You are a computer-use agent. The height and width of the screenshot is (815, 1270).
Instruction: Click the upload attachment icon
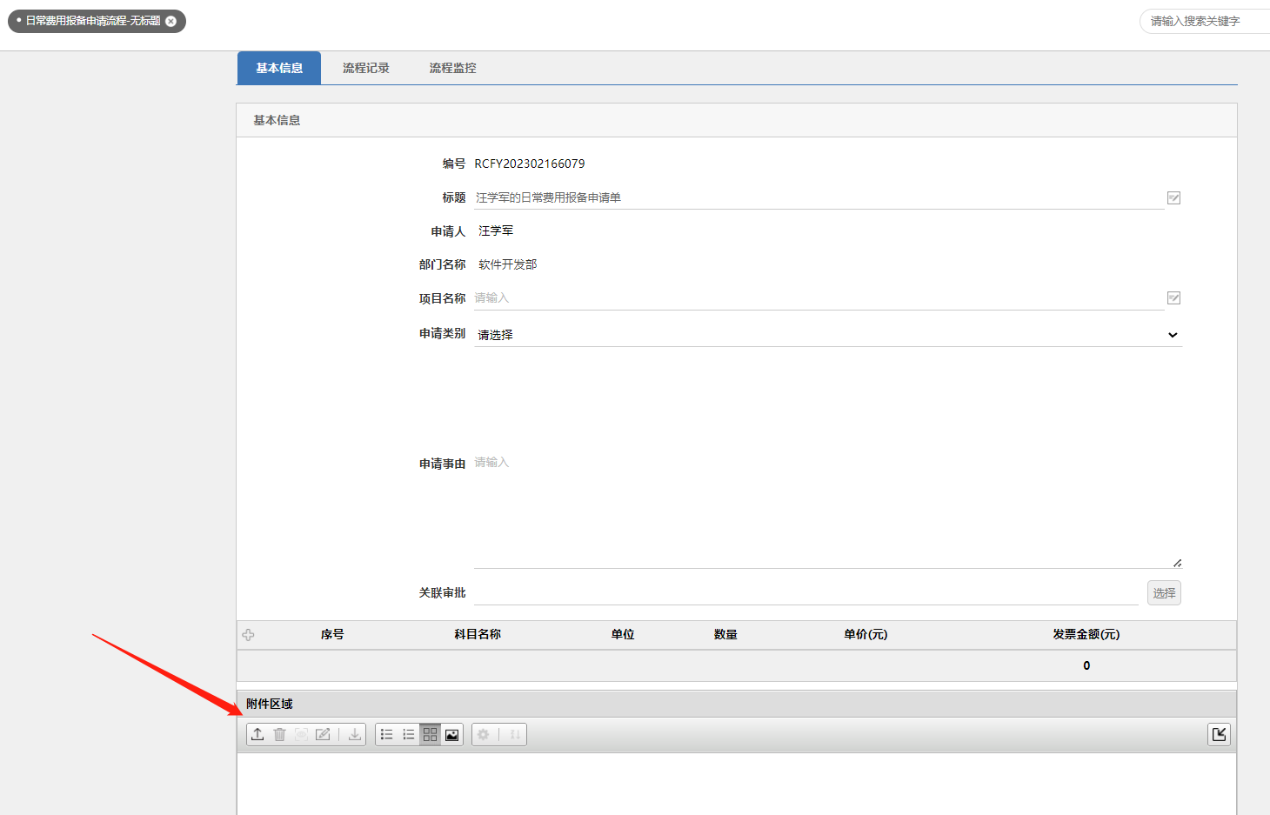(257, 735)
